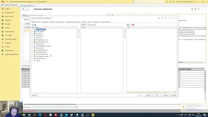208x117 pixels.
Task: Move selected table to fields with > button
Action: [125, 29]
